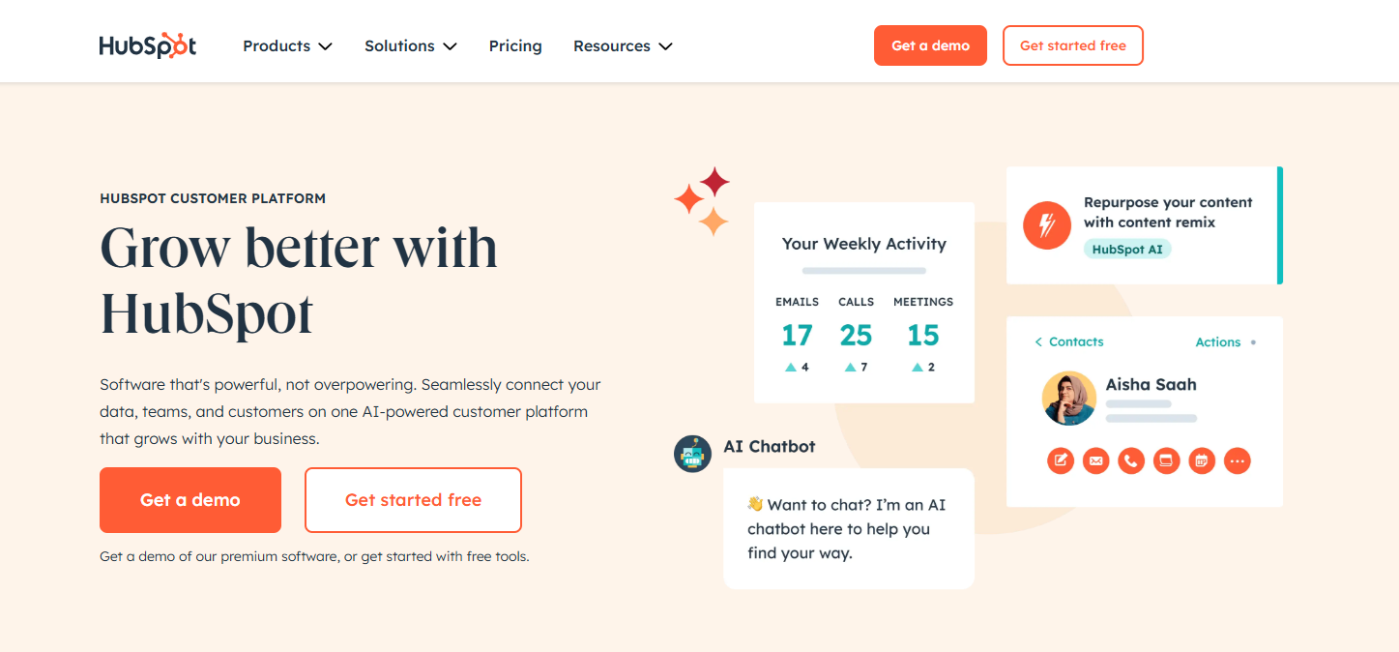Expand the Resources dropdown menu
1399x652 pixels.
pyautogui.click(x=623, y=45)
